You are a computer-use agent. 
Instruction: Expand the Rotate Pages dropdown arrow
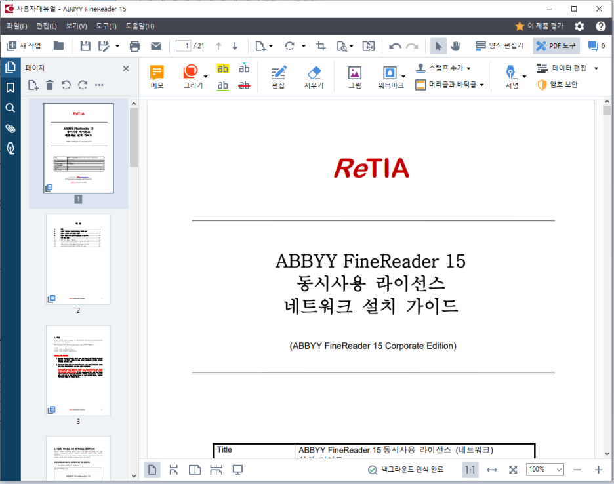304,46
